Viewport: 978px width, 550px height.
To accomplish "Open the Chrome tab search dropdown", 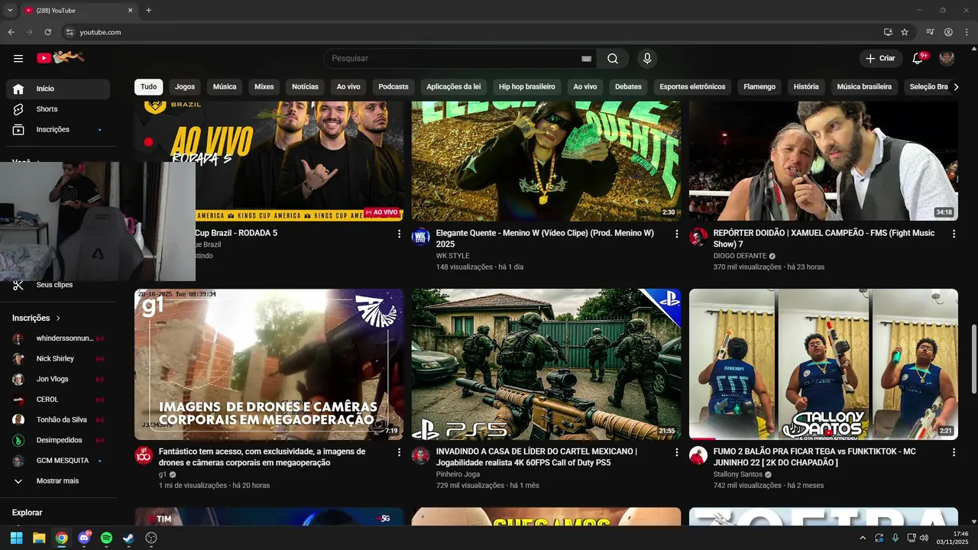I will pos(10,11).
